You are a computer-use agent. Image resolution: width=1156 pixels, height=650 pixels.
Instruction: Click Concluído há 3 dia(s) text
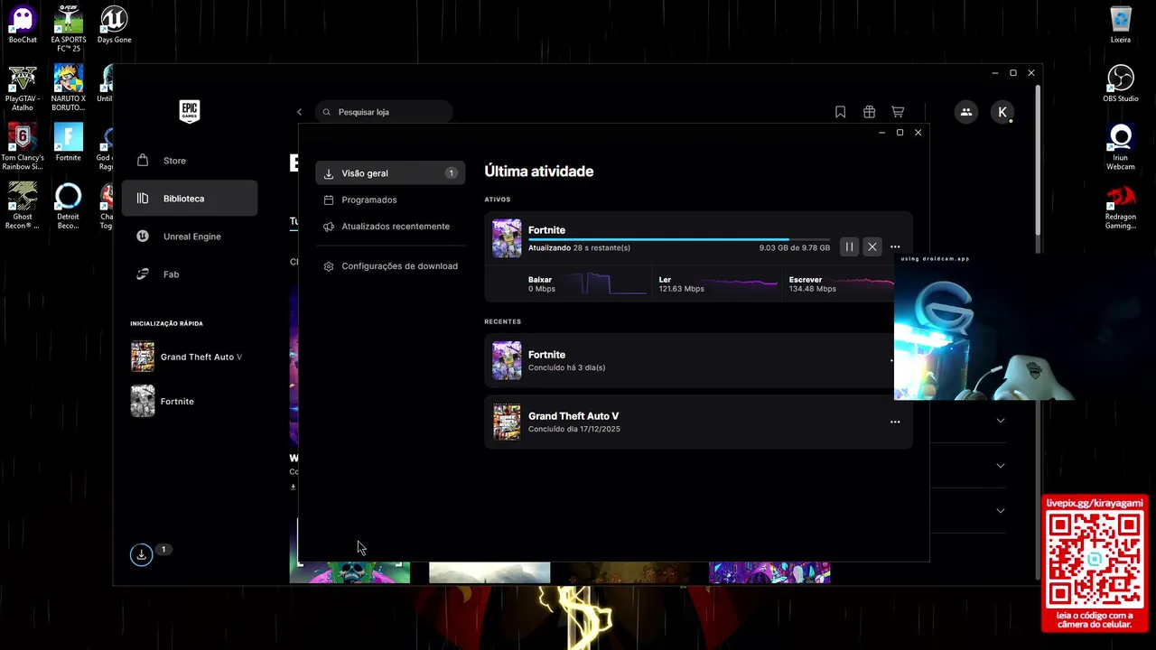(x=566, y=367)
